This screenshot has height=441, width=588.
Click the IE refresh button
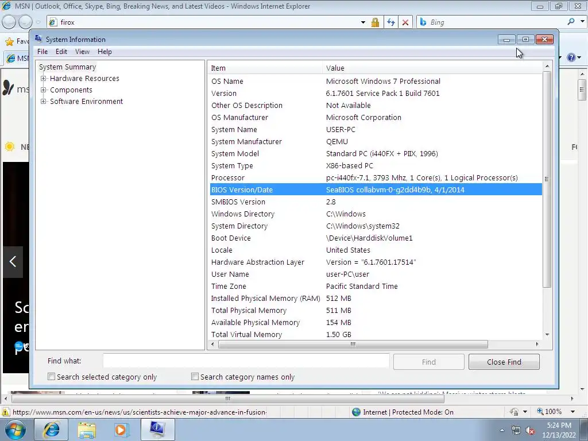[x=390, y=22]
